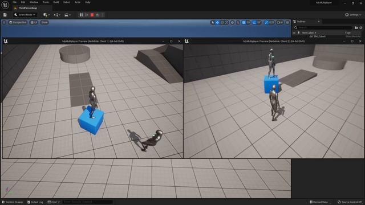The width and height of the screenshot is (365, 205).
Task: Open the Content Drawer
Action: coord(13,202)
